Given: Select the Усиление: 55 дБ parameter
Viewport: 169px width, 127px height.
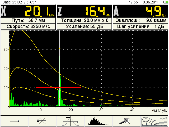Looking at the screenshot, I should coord(84,27).
